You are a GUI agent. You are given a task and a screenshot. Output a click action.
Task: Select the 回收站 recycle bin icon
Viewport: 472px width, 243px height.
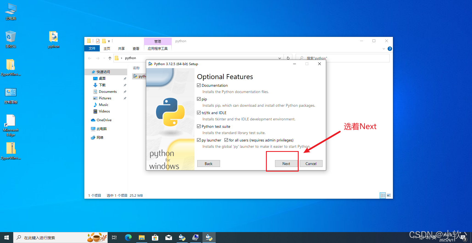(x=11, y=39)
